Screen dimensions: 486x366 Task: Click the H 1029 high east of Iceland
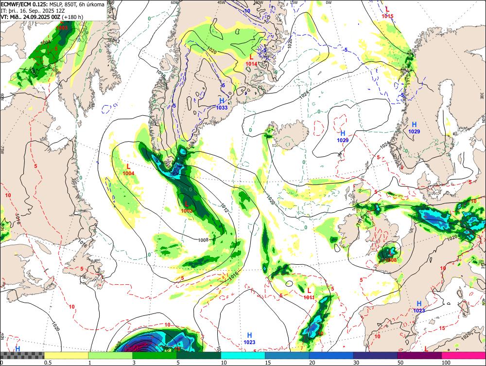(x=343, y=137)
